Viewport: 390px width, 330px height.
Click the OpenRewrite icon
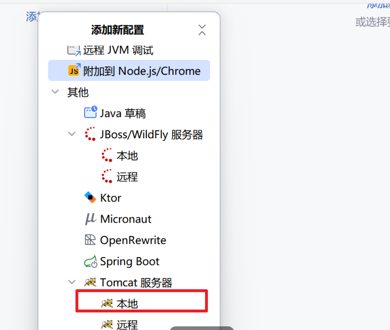point(90,240)
